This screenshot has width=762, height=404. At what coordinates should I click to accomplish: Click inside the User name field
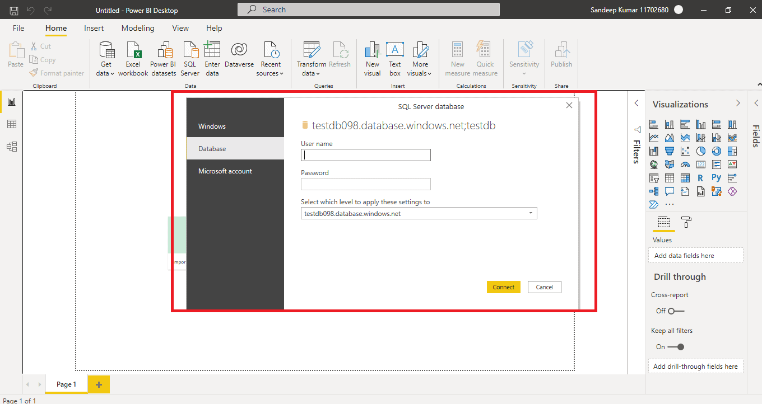click(365, 155)
